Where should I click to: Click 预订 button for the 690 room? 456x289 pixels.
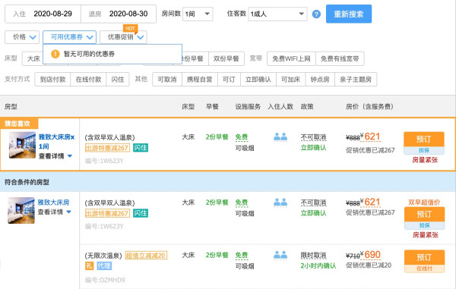424,257
